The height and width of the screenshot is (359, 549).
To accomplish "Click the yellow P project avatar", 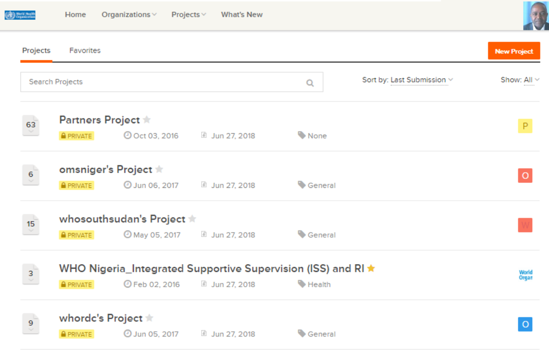I will click(x=525, y=126).
